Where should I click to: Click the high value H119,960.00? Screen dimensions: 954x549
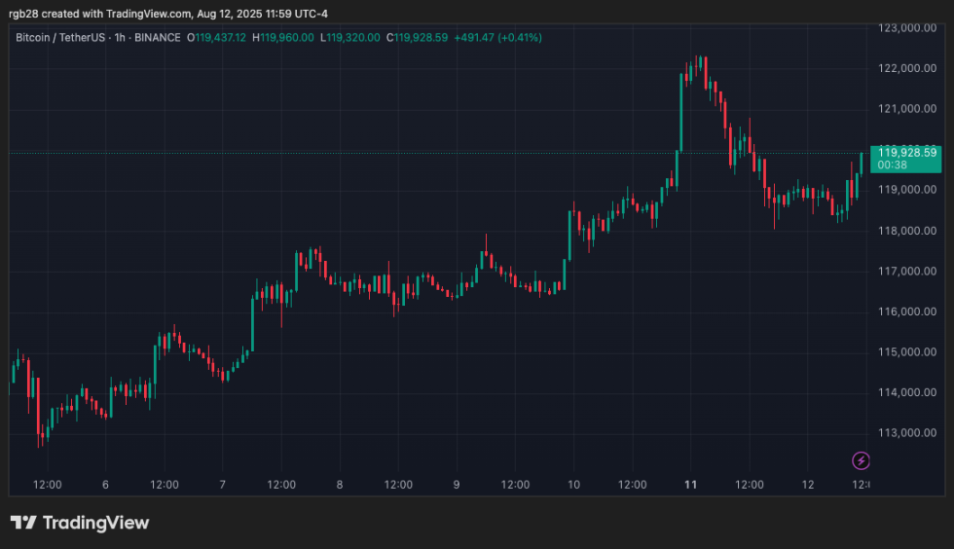coord(282,38)
